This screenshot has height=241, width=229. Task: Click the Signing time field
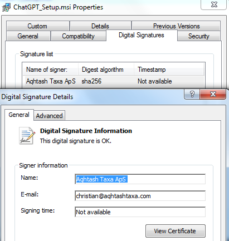[x=140, y=212]
